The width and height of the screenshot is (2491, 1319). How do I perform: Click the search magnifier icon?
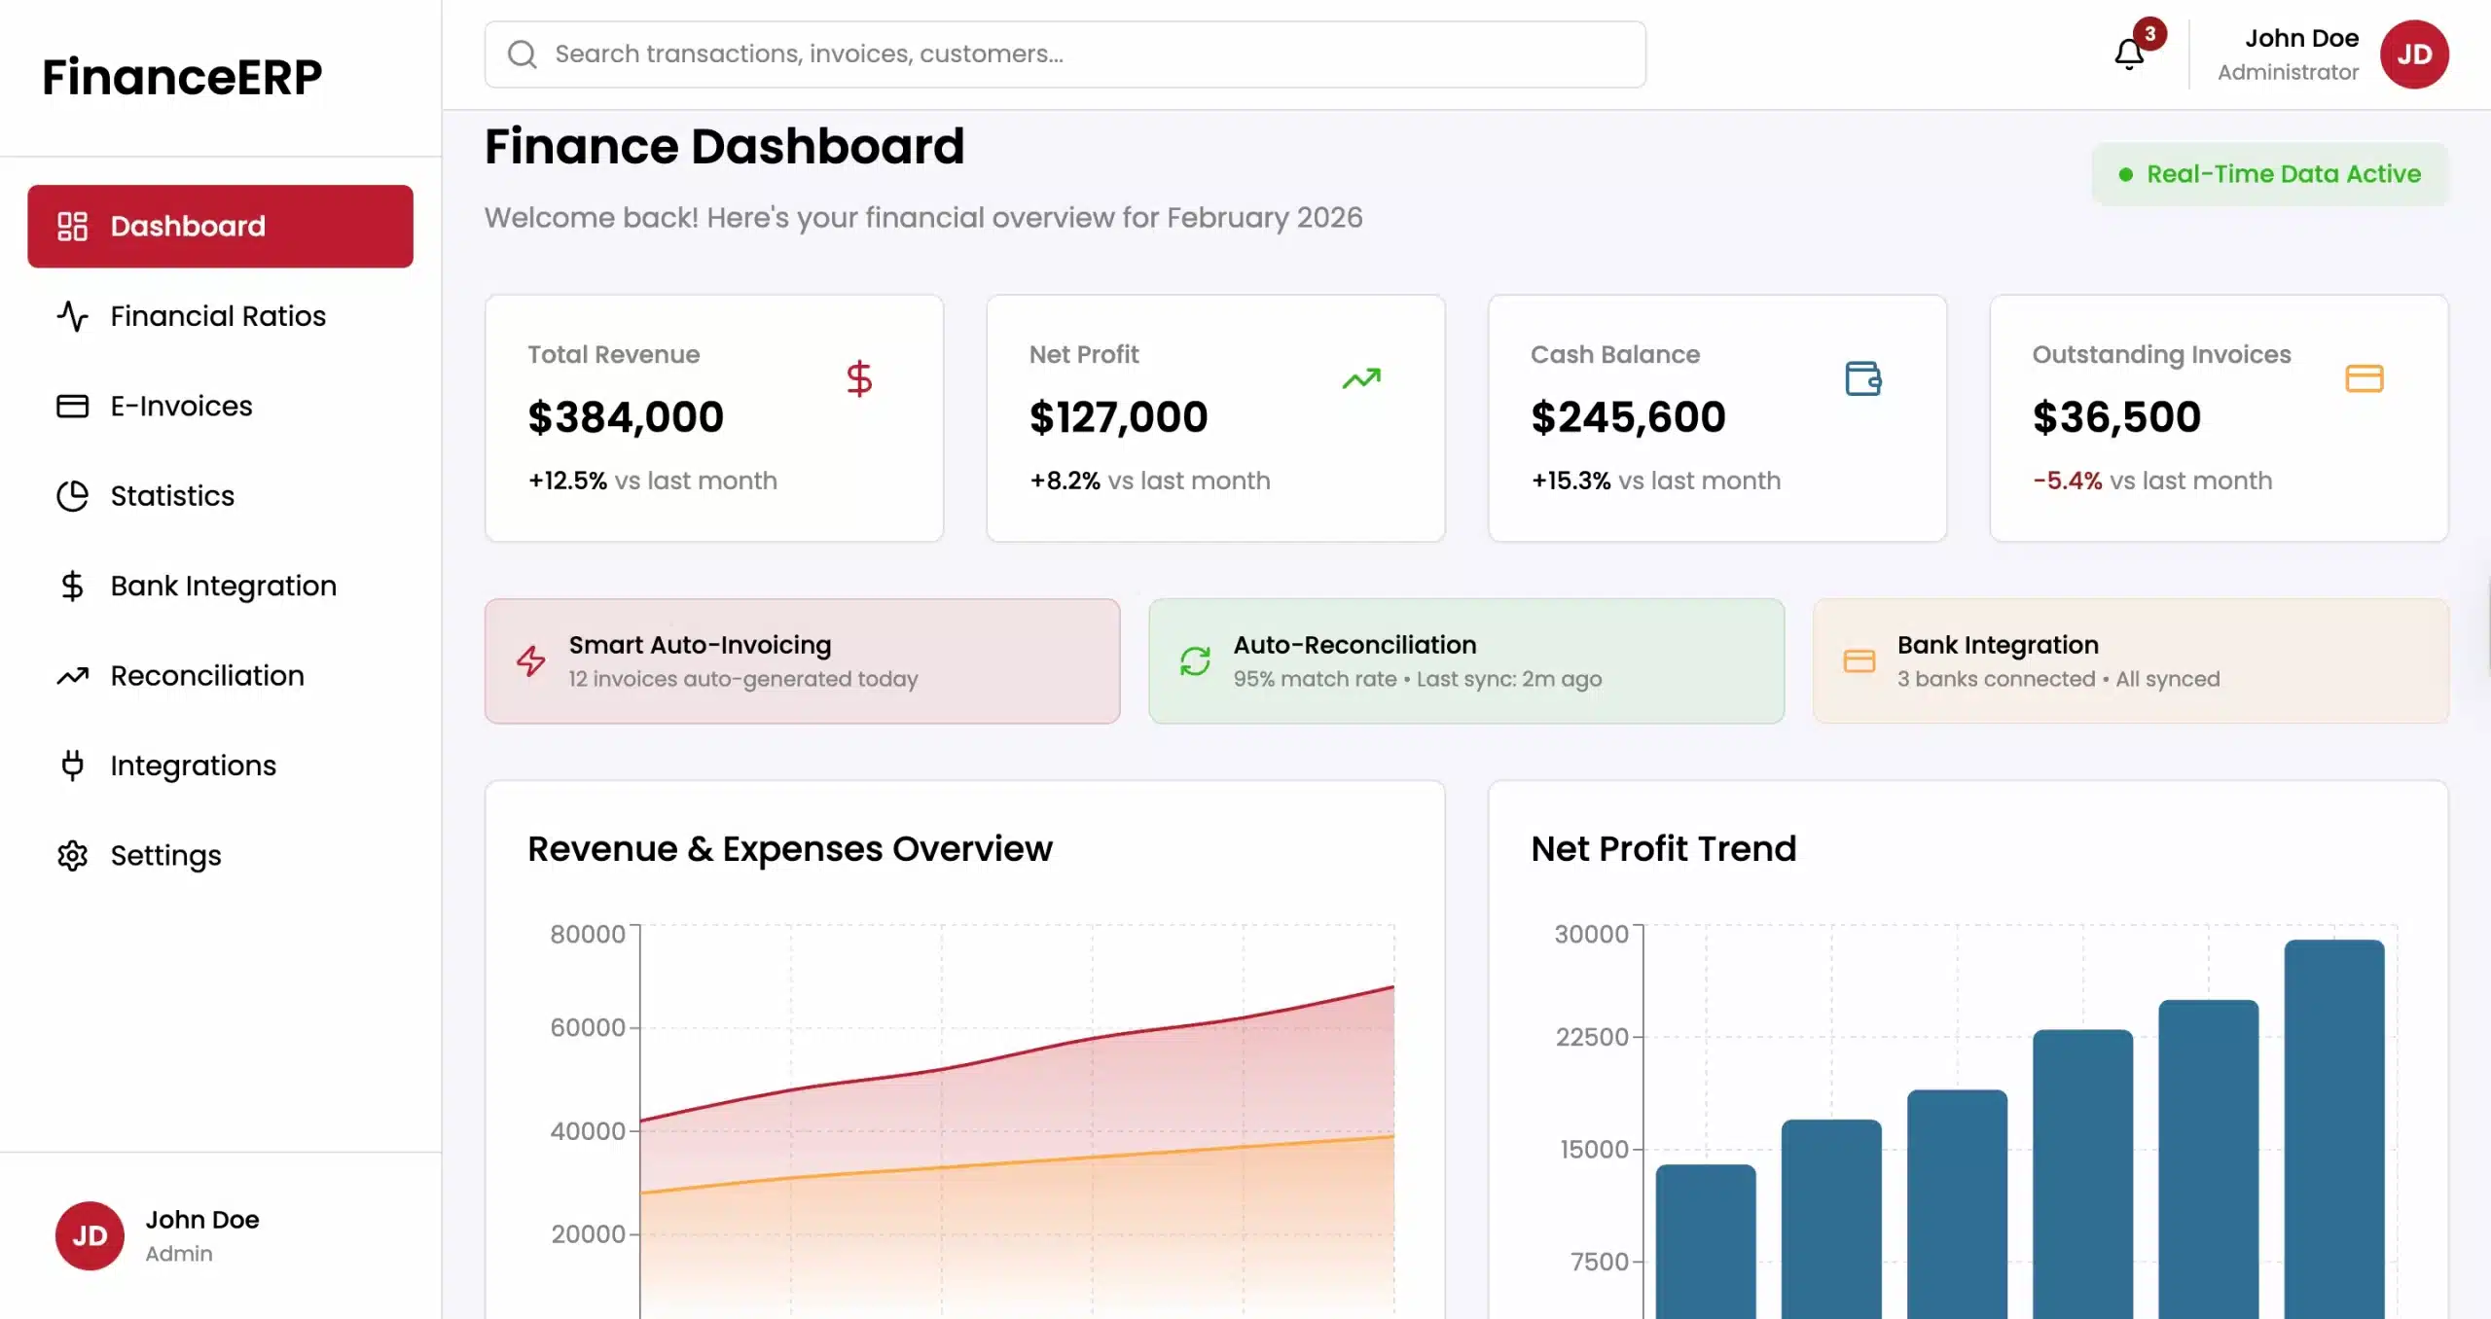coord(523,54)
